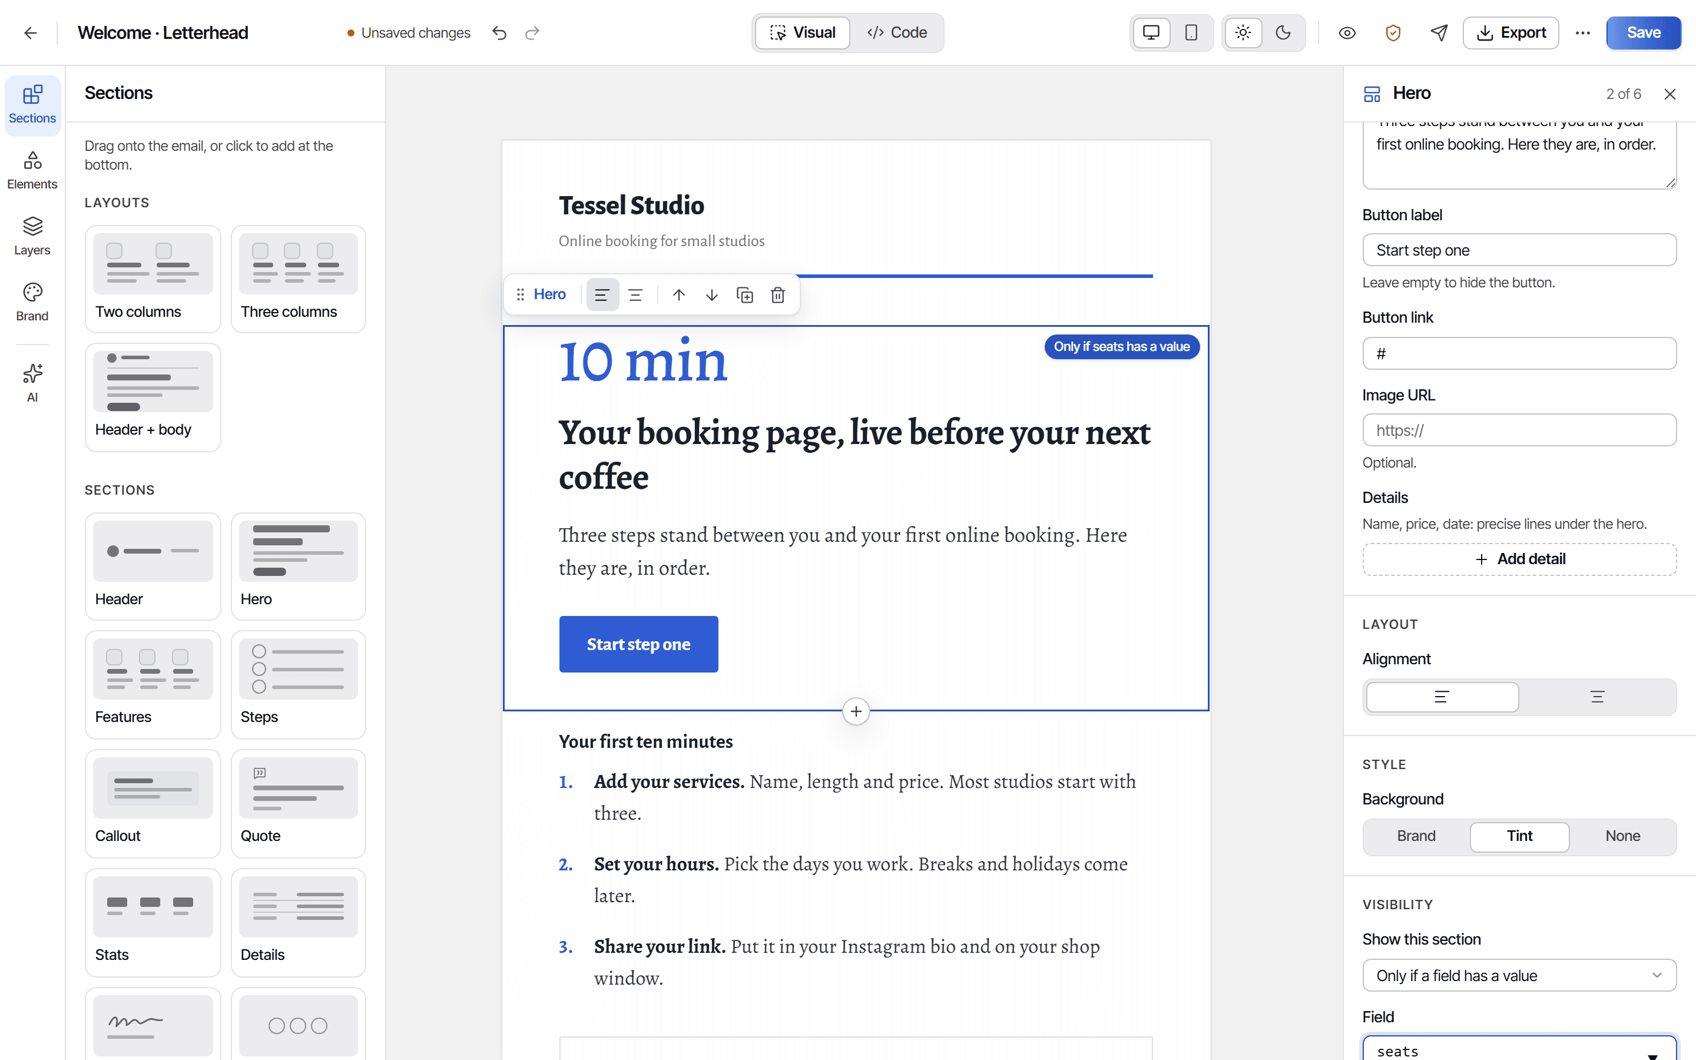Open the Brand sidebar tab
Screen dimensions: 1696x1060
[x=32, y=302]
